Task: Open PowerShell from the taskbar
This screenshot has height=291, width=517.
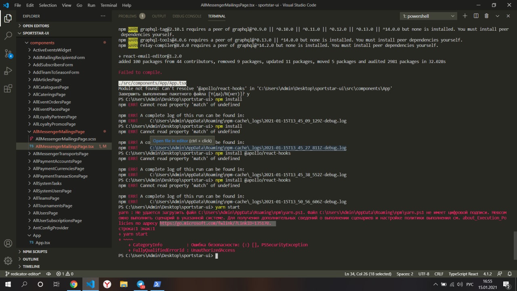Action: pyautogui.click(x=157, y=284)
